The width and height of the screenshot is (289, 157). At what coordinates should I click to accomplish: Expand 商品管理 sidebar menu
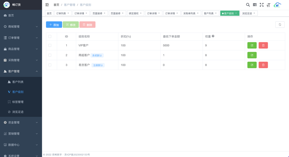(x=21, y=49)
